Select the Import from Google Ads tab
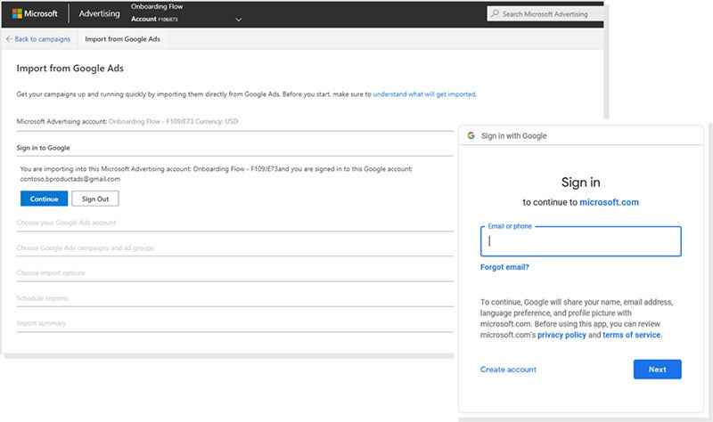This screenshot has width=713, height=422. click(x=122, y=39)
